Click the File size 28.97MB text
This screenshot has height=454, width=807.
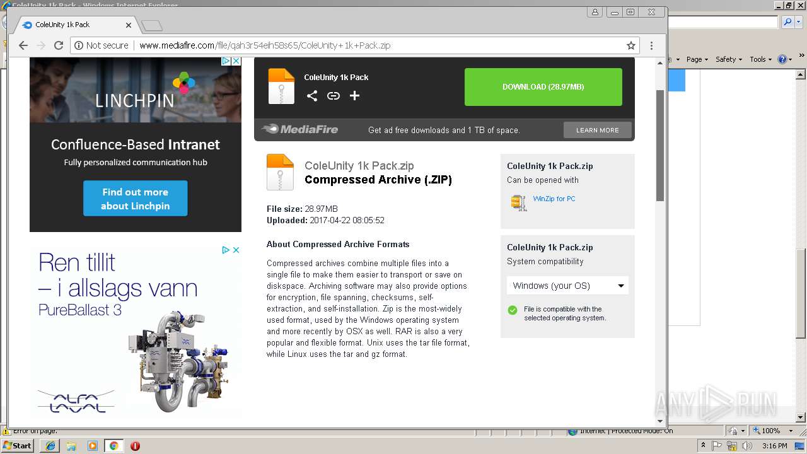pyautogui.click(x=302, y=209)
